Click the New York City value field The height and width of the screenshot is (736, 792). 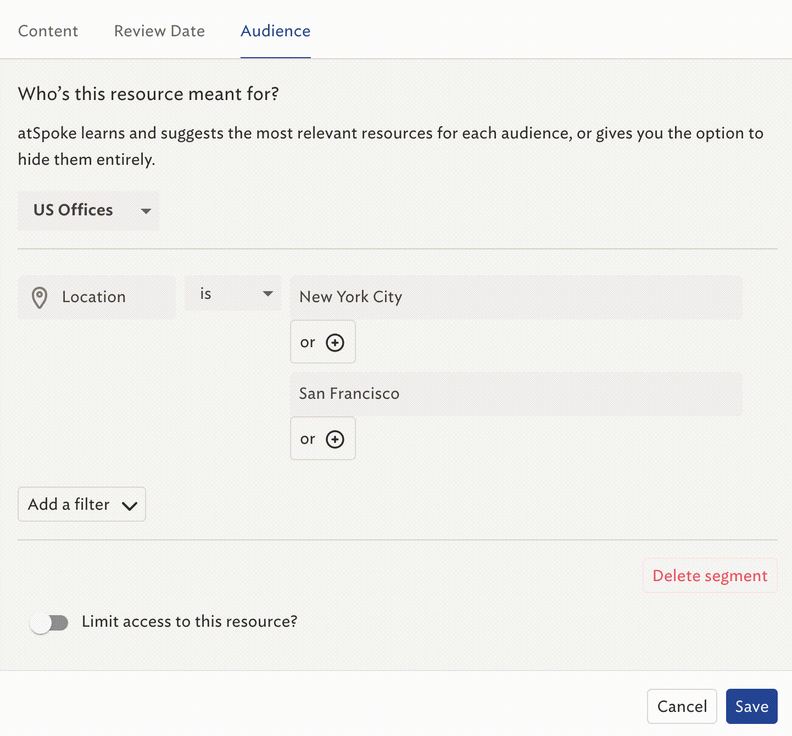pyautogui.click(x=516, y=297)
